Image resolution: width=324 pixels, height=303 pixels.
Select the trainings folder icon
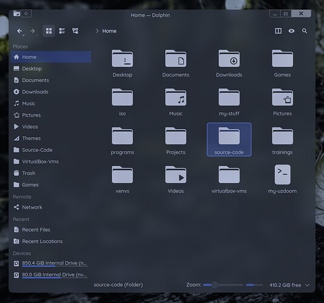pyautogui.click(x=282, y=136)
